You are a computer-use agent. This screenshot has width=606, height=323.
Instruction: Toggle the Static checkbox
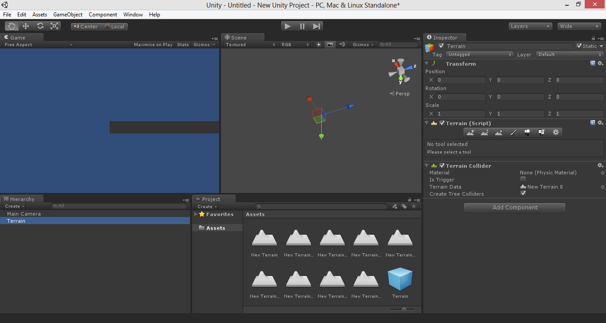[579, 46]
